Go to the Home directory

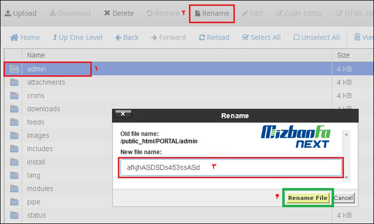(x=25, y=37)
